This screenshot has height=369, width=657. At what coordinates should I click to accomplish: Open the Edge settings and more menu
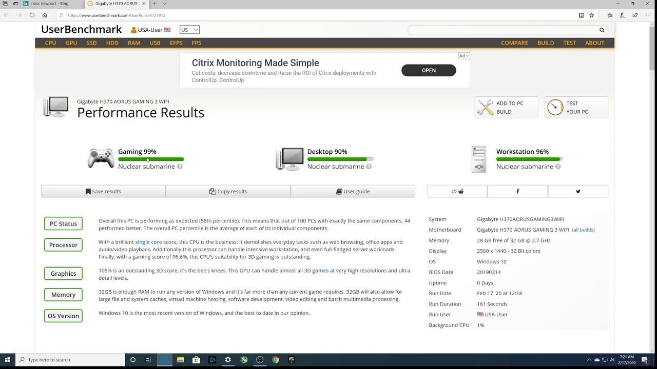point(648,15)
